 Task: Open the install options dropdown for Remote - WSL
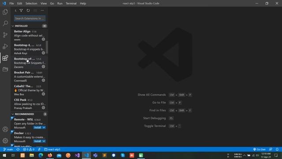pos(44,128)
